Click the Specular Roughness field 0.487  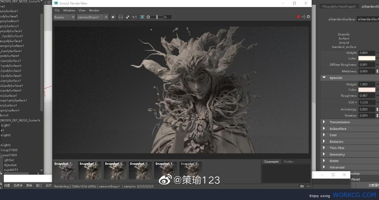(367, 96)
